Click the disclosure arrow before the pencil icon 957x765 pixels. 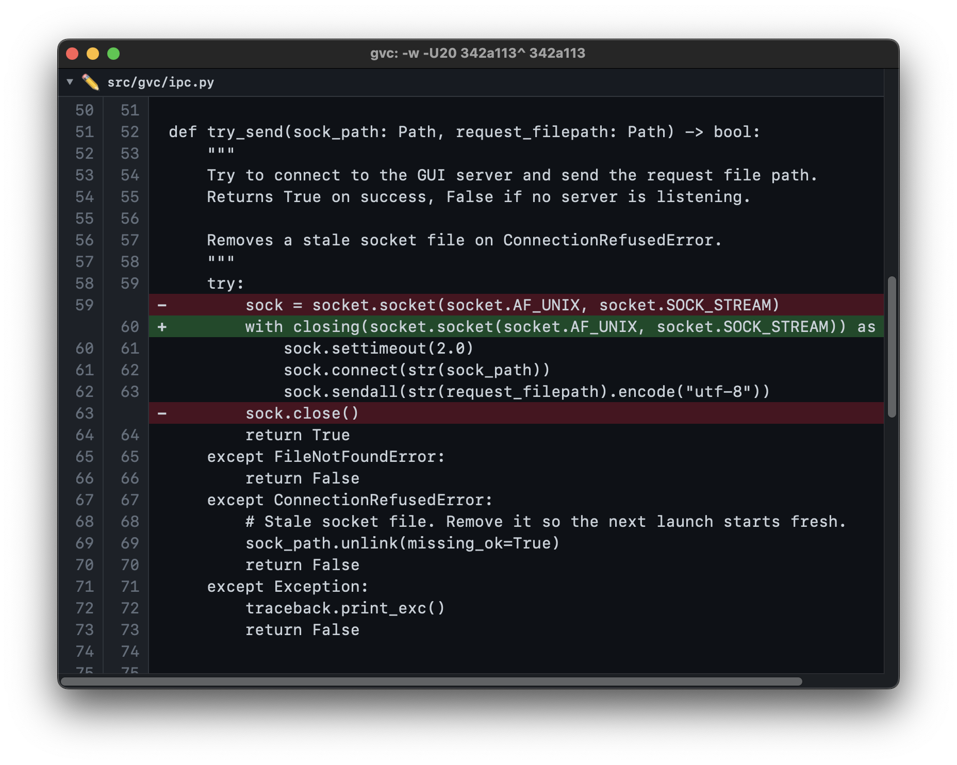coord(70,81)
